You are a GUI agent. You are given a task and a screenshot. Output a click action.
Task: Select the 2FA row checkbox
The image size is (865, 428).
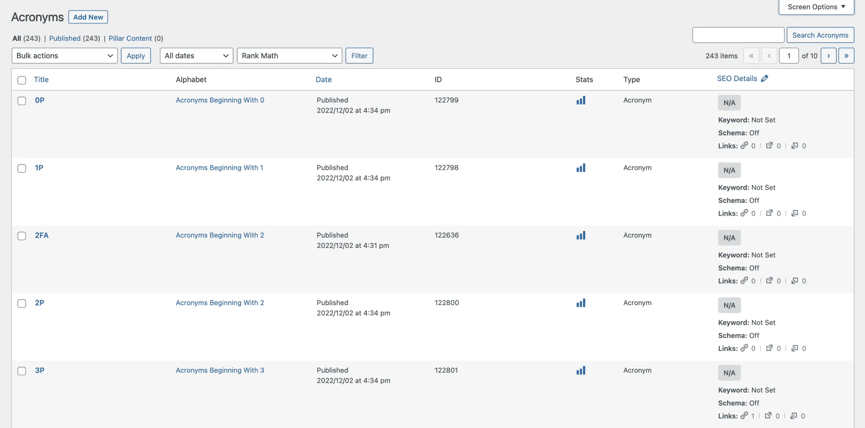22,236
